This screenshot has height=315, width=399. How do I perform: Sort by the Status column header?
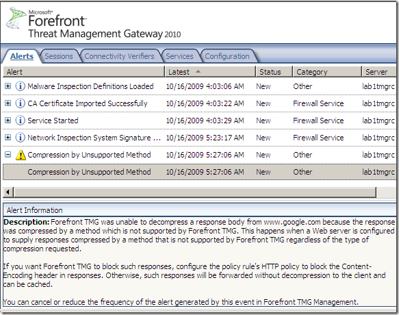(x=274, y=72)
